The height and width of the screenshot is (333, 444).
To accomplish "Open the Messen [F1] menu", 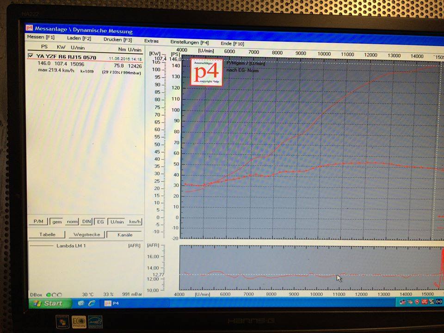I will 41,37.
